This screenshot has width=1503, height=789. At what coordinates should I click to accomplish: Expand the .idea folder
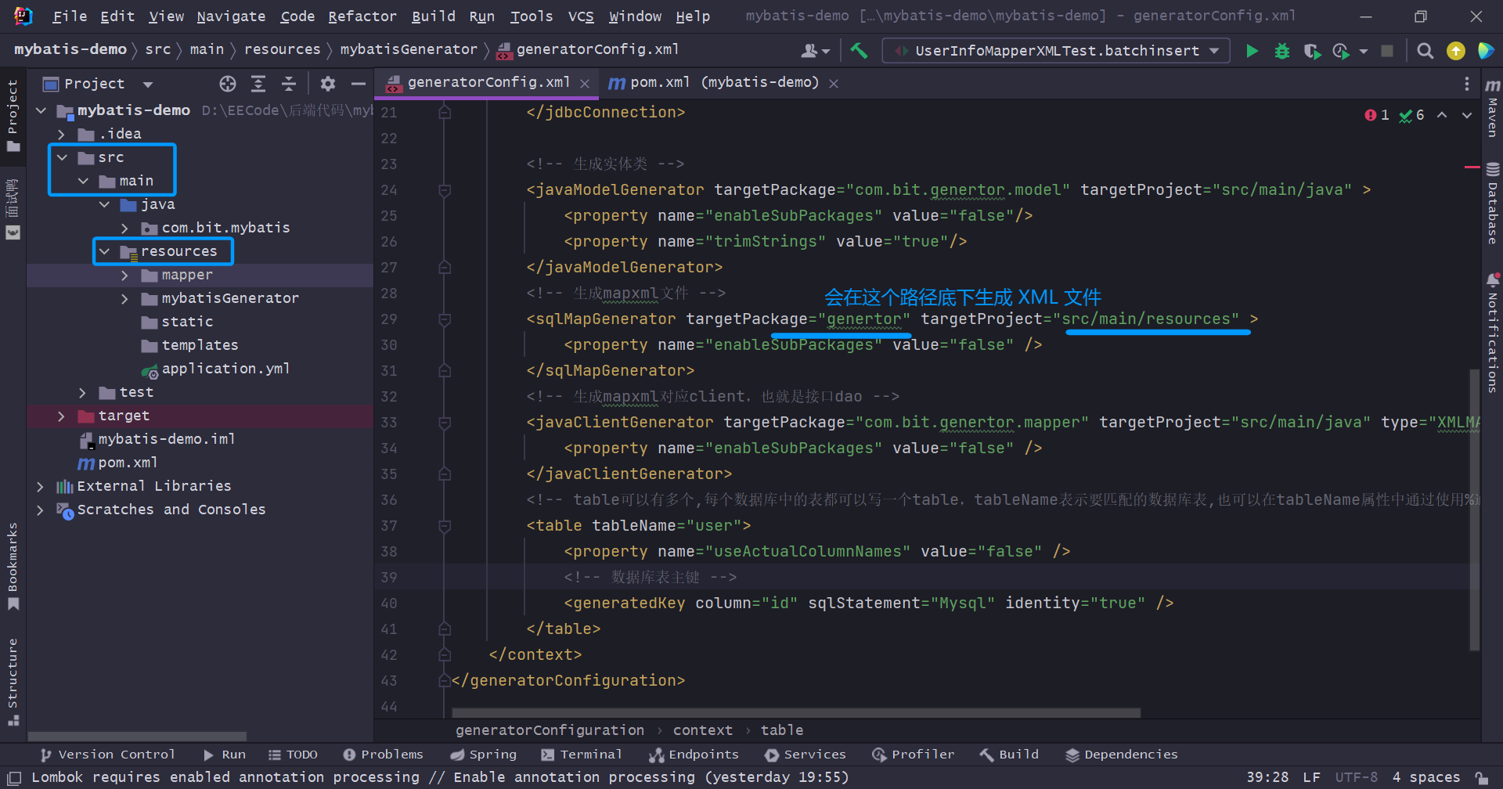click(x=62, y=135)
